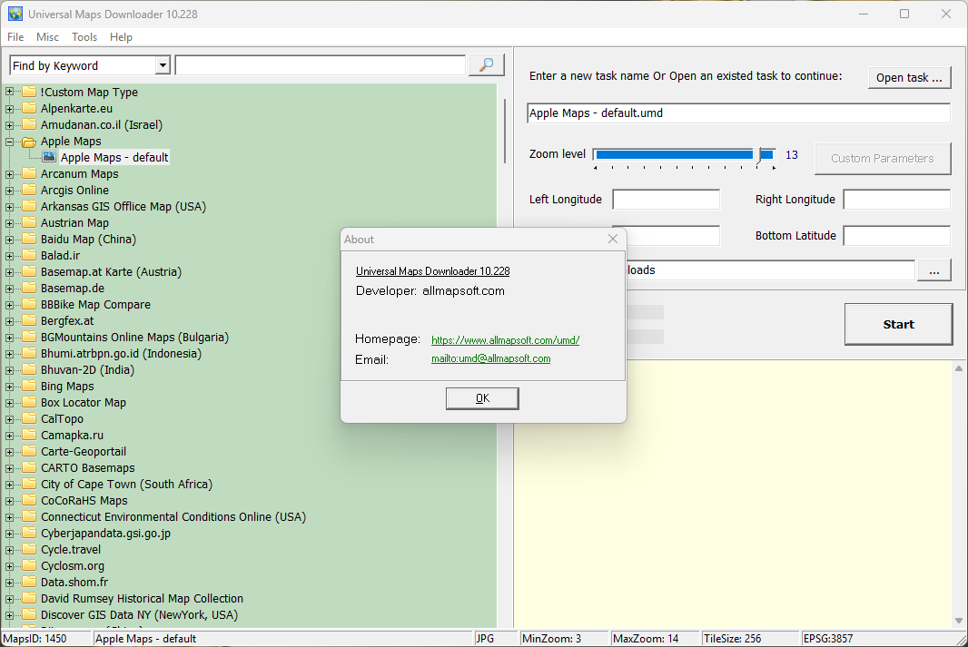Select BBBike Map Compare row
The image size is (968, 647).
tap(95, 305)
